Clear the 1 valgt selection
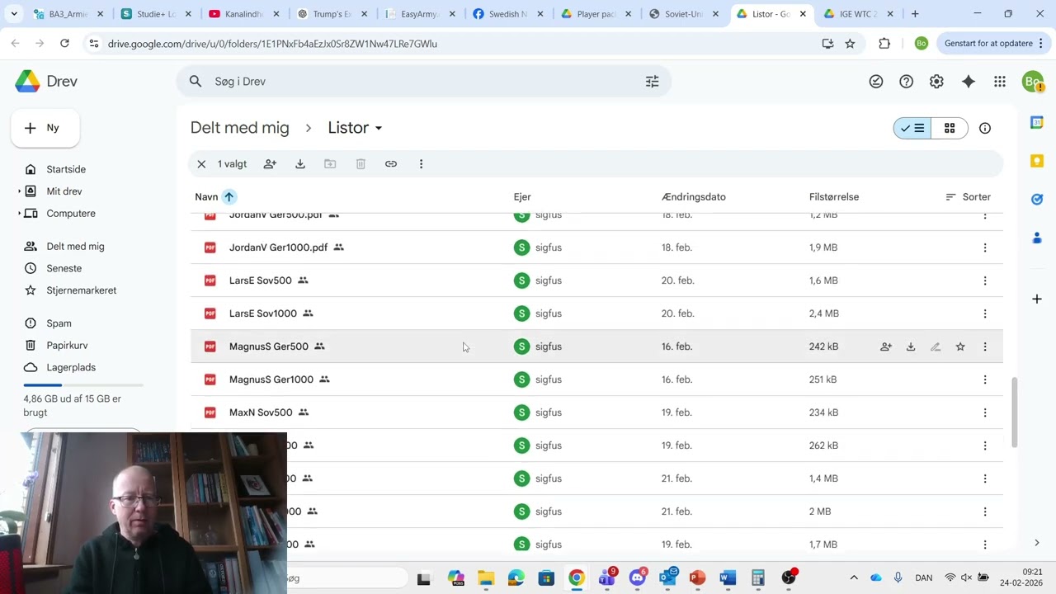Screen dimensions: 1056x594 point(201,164)
